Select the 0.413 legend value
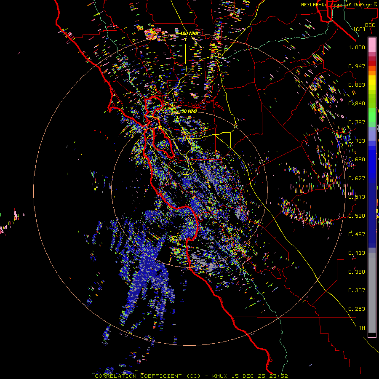 point(357,253)
